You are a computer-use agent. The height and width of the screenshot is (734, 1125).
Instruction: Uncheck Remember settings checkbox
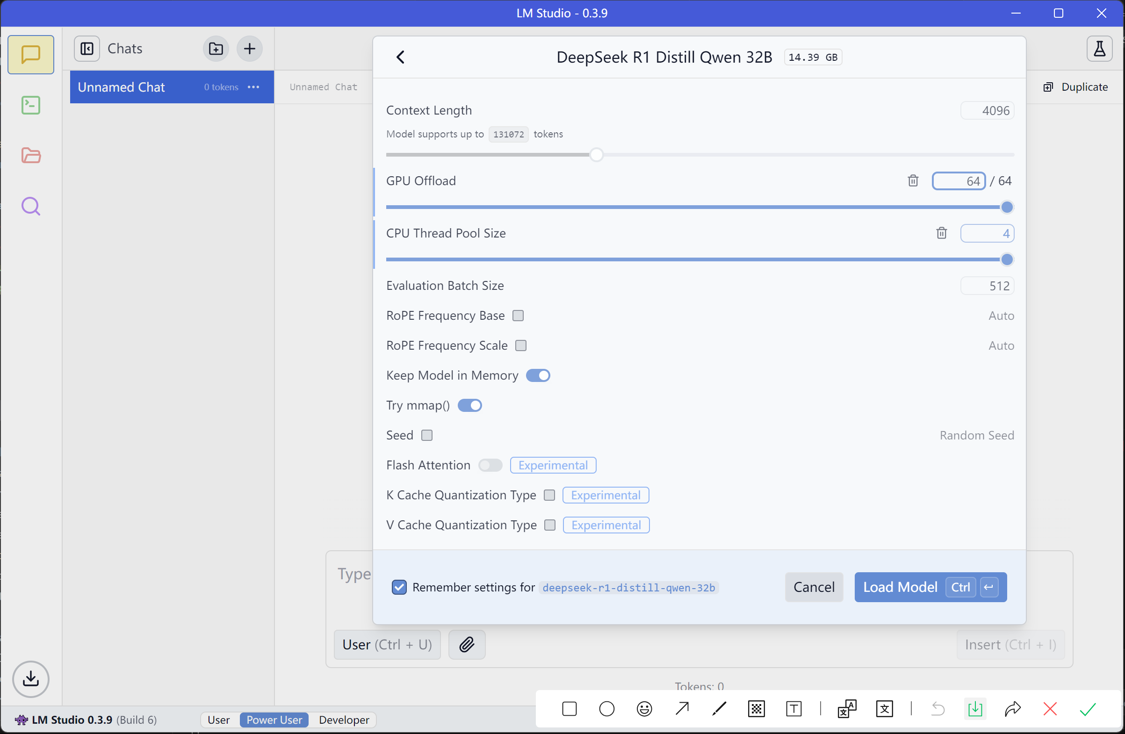point(399,587)
